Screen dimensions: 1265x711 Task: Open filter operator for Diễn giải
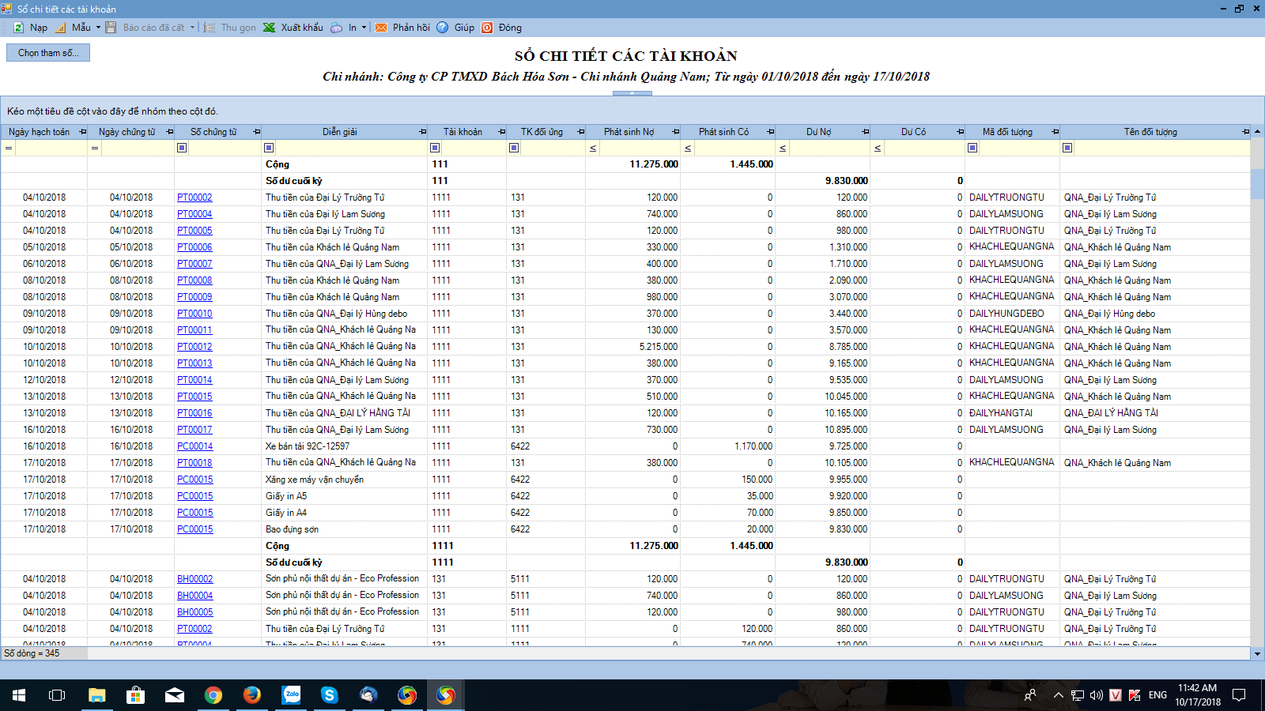coord(269,148)
